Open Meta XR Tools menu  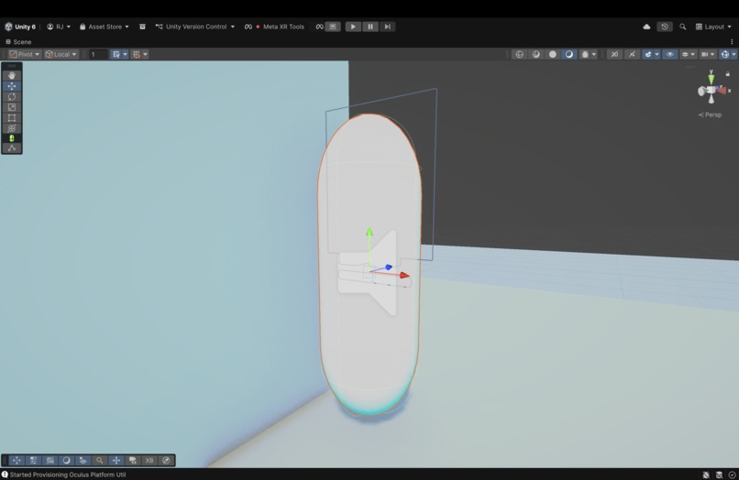[x=274, y=27]
